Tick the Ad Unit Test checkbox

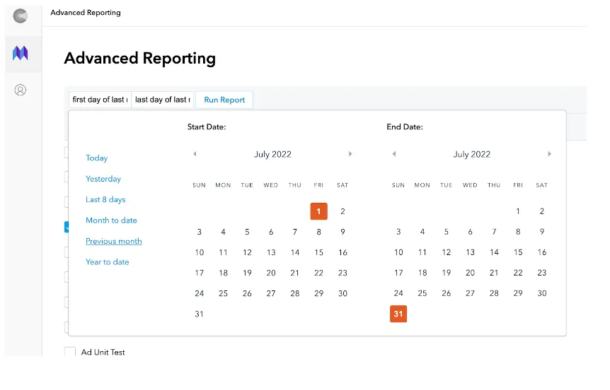[70, 352]
